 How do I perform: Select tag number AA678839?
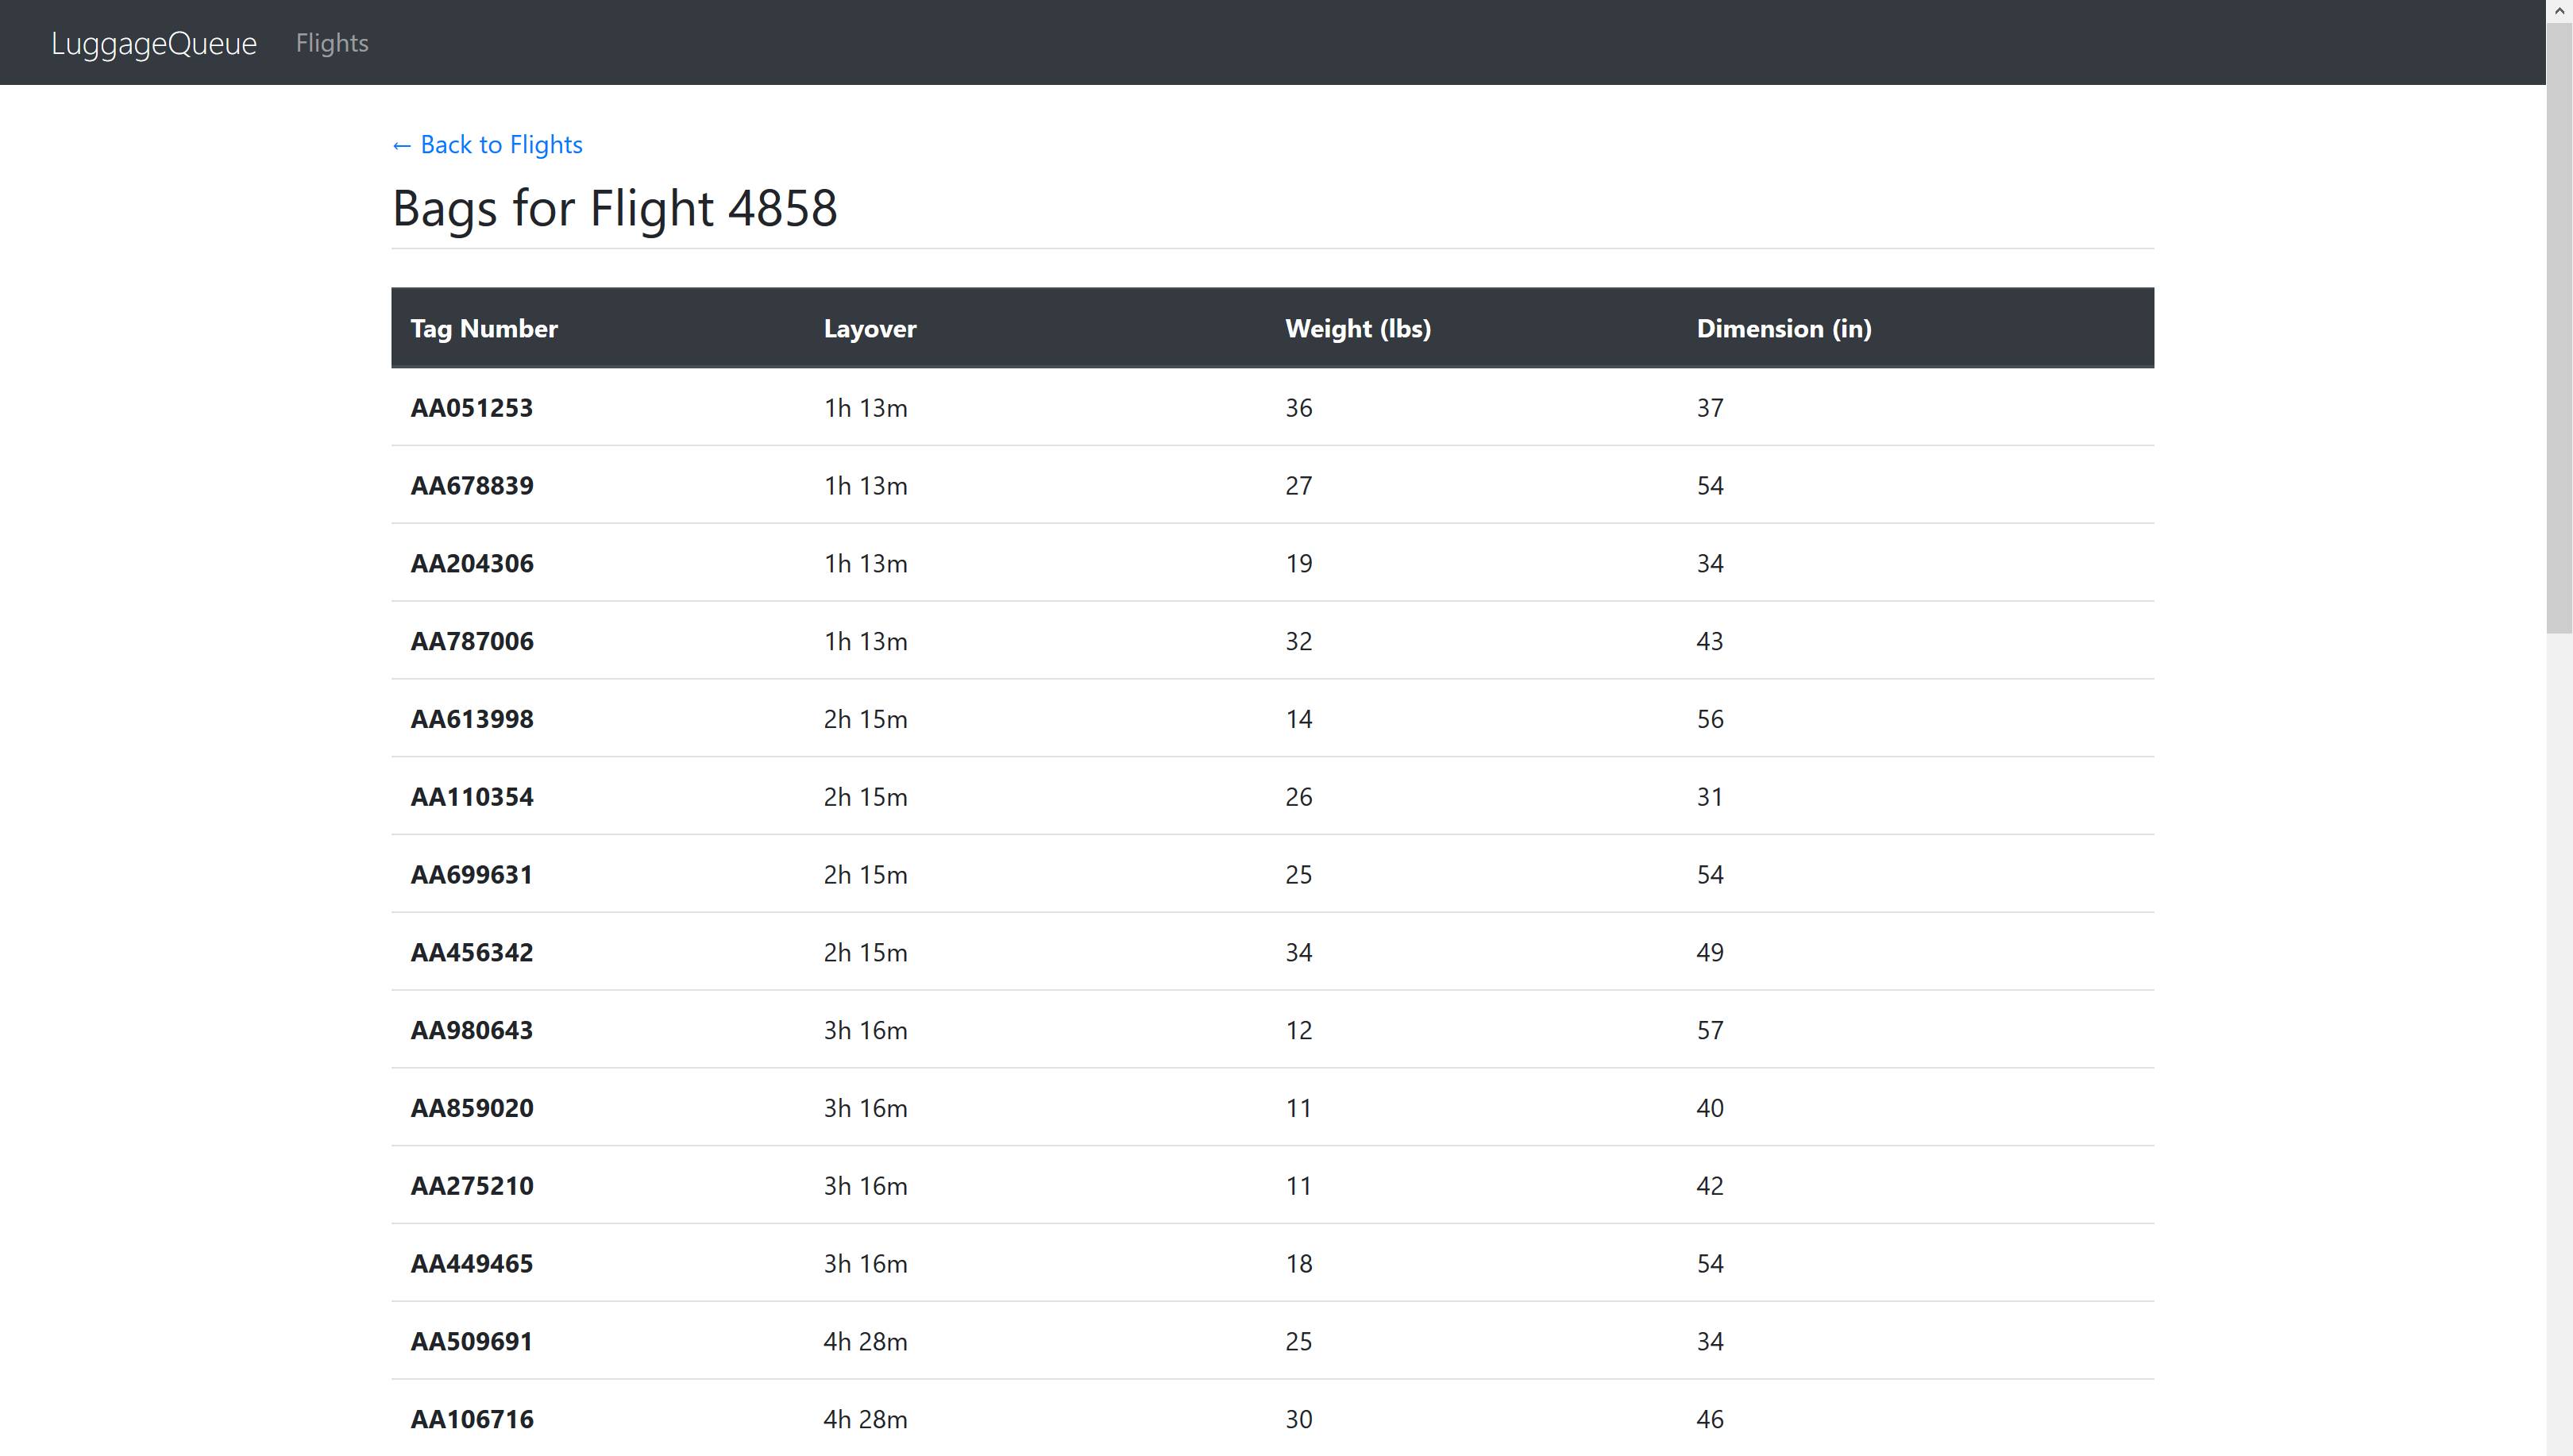(472, 486)
